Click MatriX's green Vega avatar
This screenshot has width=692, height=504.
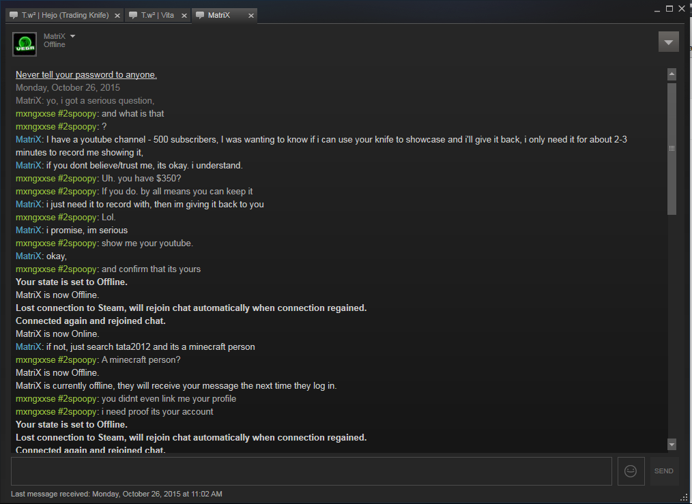[x=25, y=44]
